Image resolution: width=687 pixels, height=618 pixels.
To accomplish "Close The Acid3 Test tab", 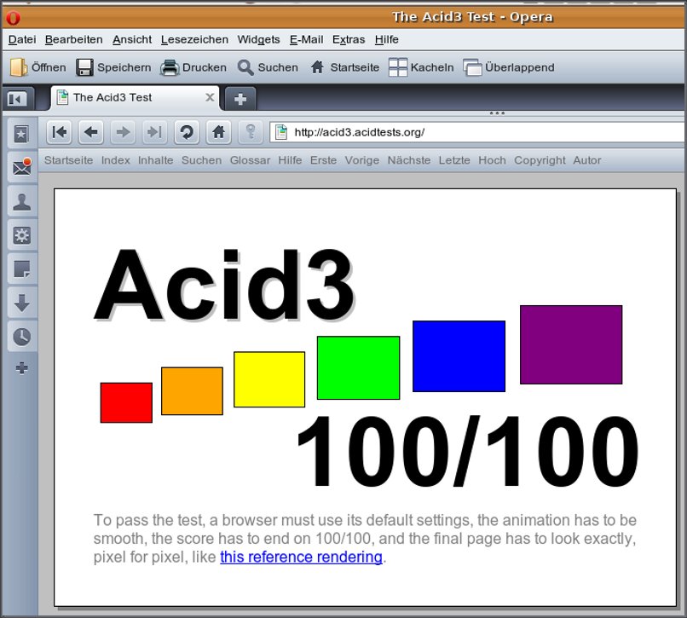I will 211,97.
